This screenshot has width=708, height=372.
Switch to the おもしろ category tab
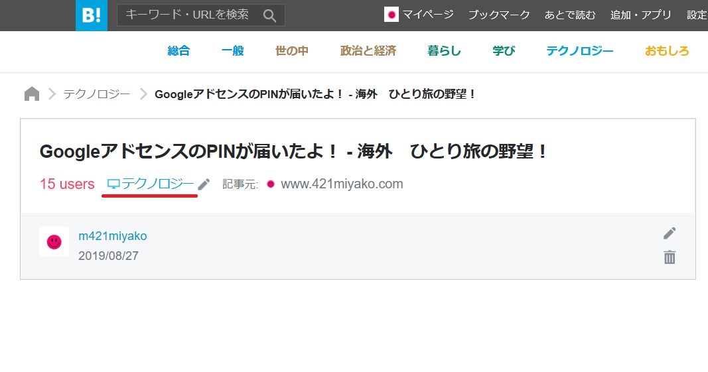[667, 50]
